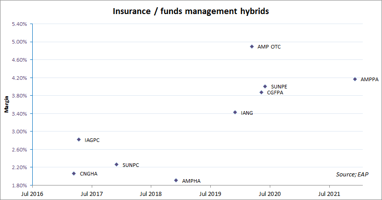This screenshot has height=200, width=382.
Task: Select the Jul 2020 x-axis label
Action: 270,194
